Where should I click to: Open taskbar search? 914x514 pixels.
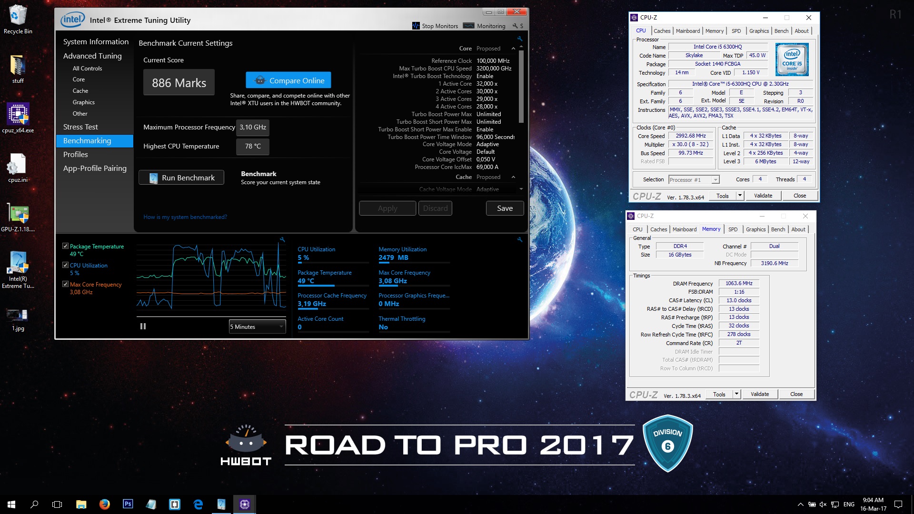34,504
